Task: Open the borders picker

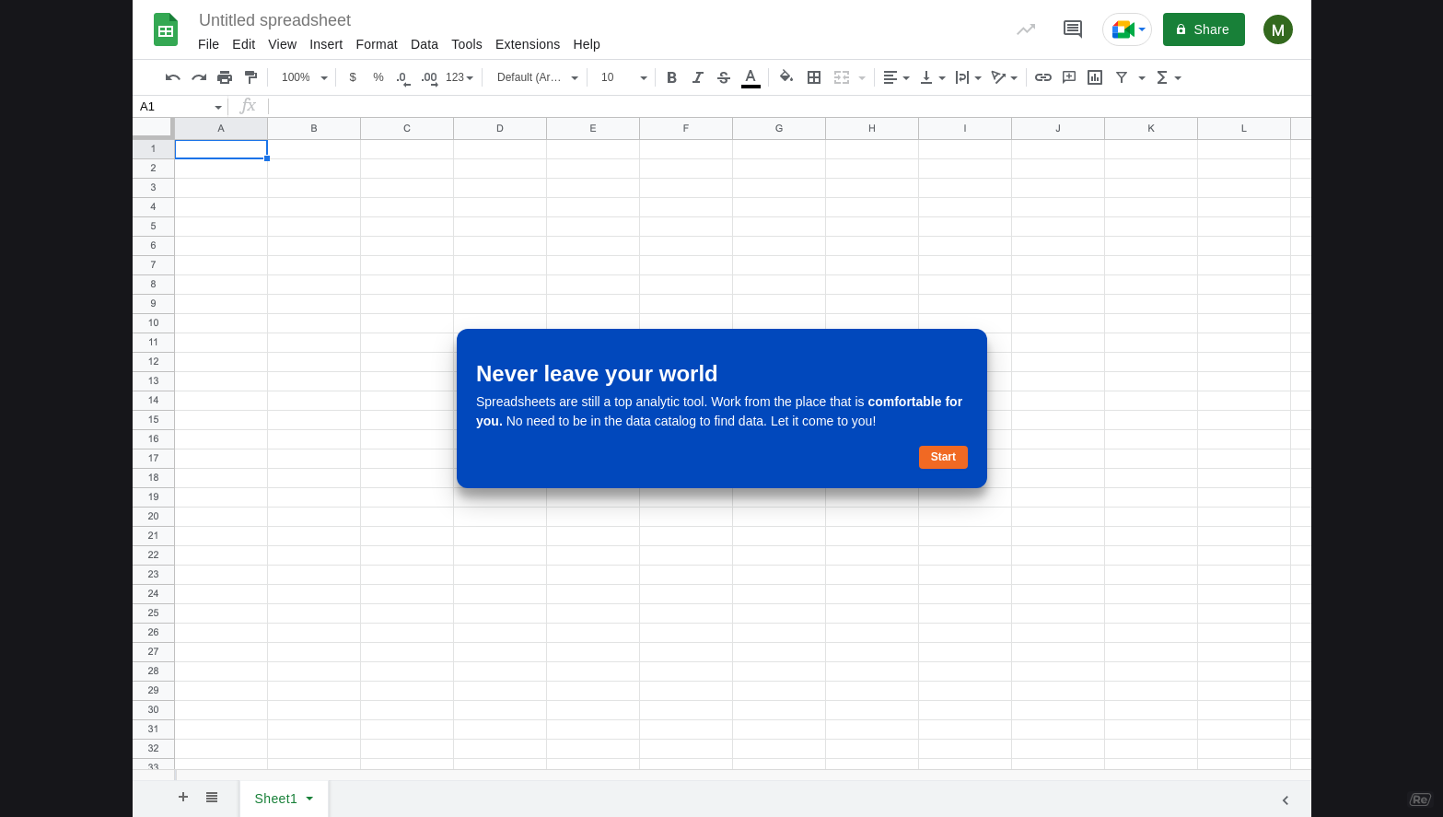Action: coord(813,77)
